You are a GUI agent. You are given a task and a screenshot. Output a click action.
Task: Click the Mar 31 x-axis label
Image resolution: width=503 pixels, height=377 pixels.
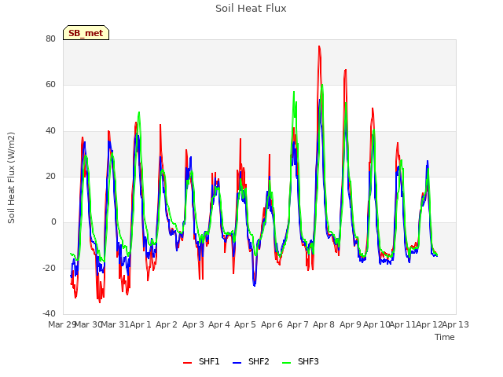tap(116, 324)
